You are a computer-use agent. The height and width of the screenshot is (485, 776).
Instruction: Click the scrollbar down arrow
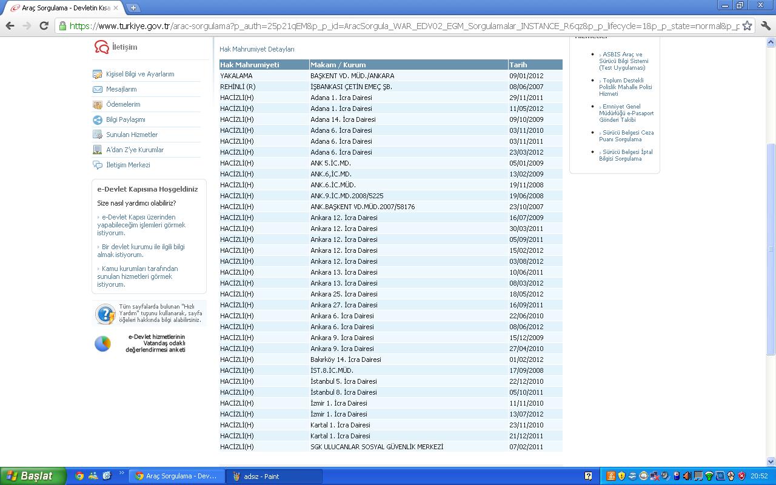point(771,461)
